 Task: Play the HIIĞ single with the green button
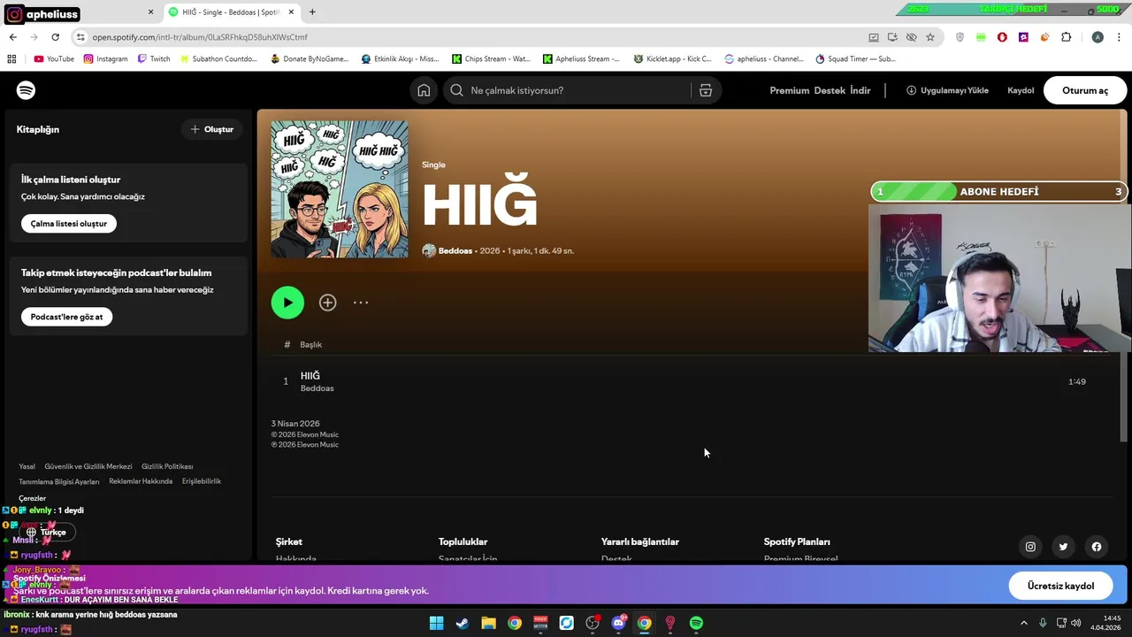pos(287,303)
